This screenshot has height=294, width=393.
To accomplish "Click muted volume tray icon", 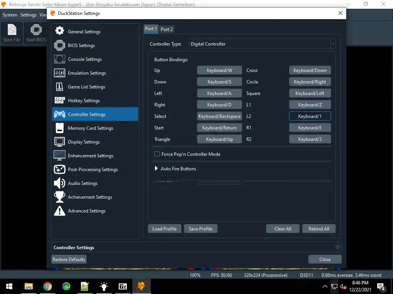I will pos(343,286).
